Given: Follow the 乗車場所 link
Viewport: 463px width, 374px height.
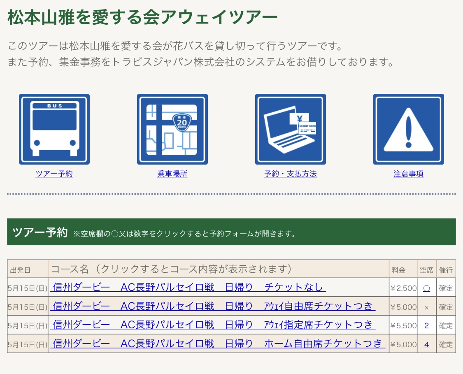Looking at the screenshot, I should tap(172, 174).
